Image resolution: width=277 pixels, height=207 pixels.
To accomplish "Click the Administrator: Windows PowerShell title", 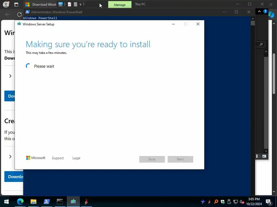I will tap(57, 12).
